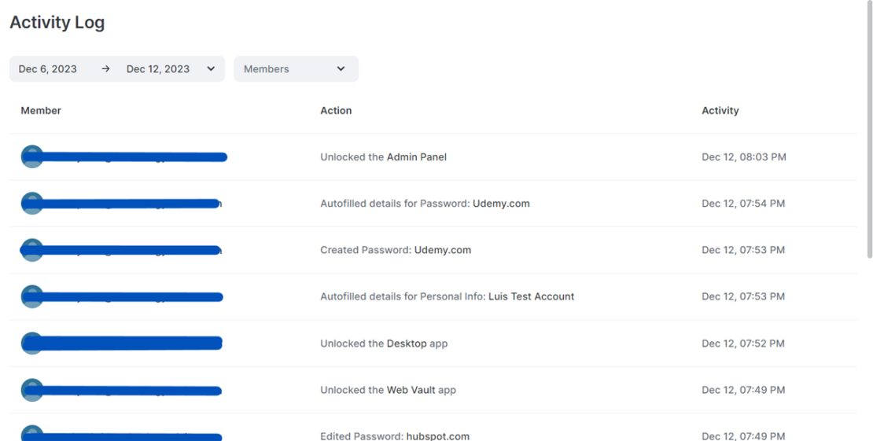Open Udemy.com in the autofilled entry

(501, 204)
